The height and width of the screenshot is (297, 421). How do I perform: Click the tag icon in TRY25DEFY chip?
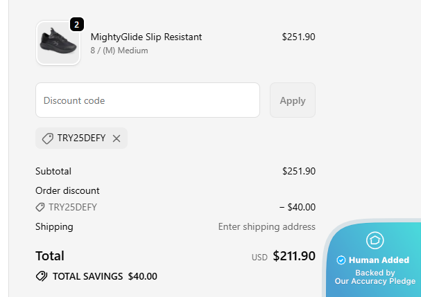(x=48, y=138)
